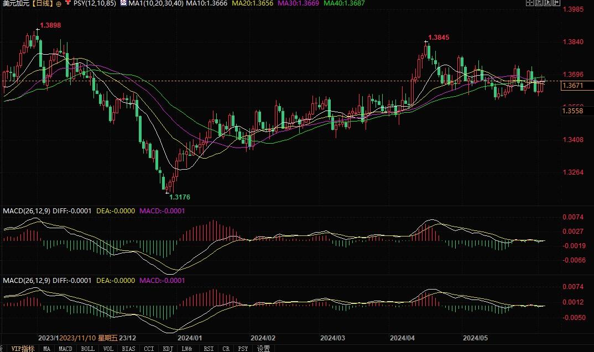Viewport: 594px width, 352px height.
Task: Click the 1.3176 low price marker
Action: pos(180,197)
